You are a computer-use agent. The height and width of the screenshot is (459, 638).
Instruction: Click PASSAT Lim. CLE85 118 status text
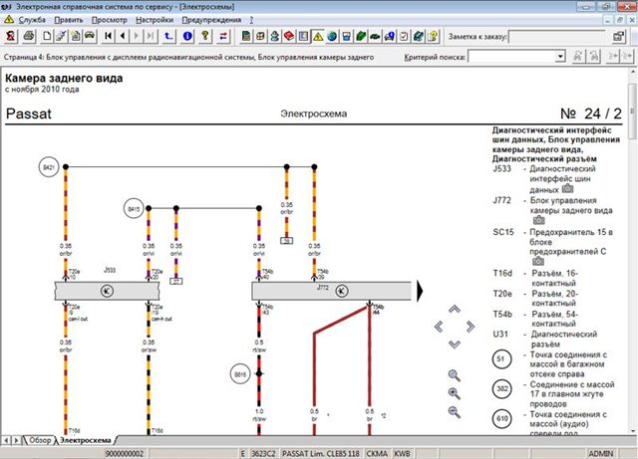tap(321, 453)
